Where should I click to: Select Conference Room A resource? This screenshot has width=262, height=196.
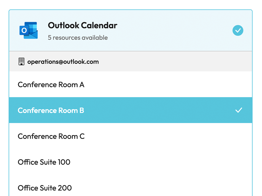coord(130,84)
